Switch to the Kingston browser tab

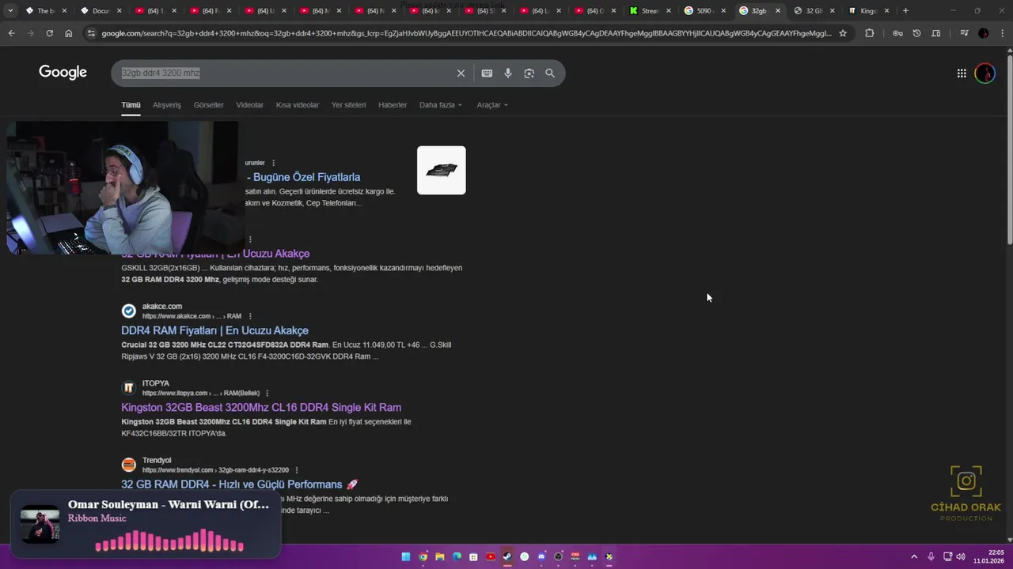pos(869,11)
